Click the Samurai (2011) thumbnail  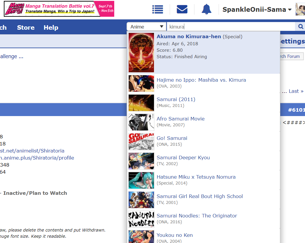pos(141,103)
